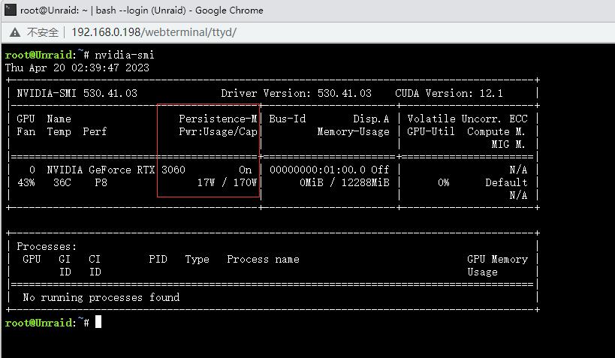Click the performance state 'P8' value
Screen dimensions: 615x358
point(101,182)
